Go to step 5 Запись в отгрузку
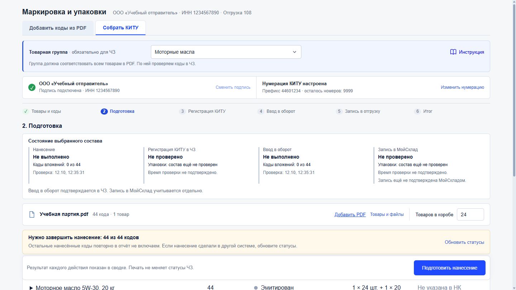 point(358,111)
